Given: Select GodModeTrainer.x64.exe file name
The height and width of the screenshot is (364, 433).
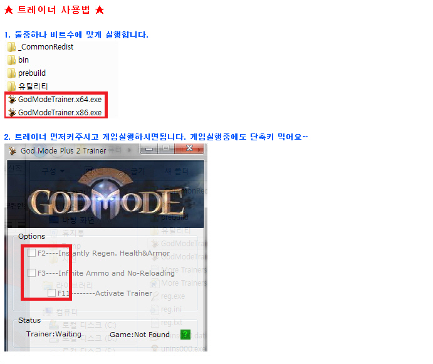Looking at the screenshot, I should click(60, 100).
